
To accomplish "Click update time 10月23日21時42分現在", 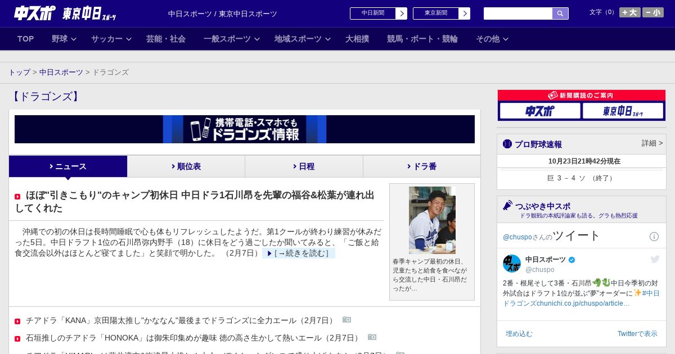I will click(584, 161).
